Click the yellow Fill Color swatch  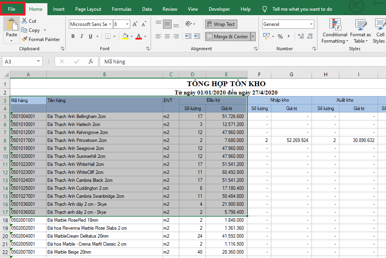click(x=125, y=36)
